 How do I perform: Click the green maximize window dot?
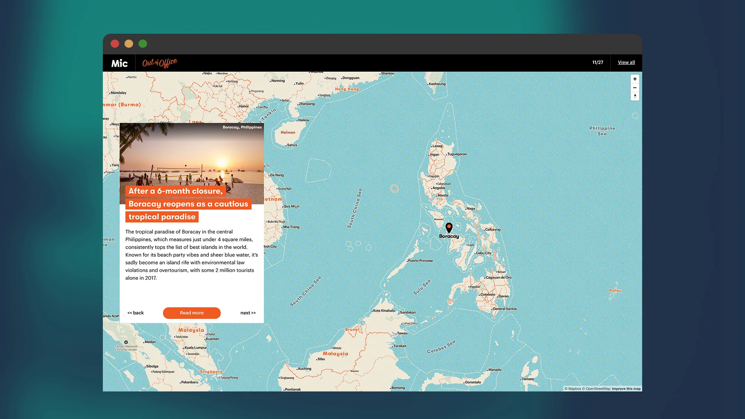(143, 44)
